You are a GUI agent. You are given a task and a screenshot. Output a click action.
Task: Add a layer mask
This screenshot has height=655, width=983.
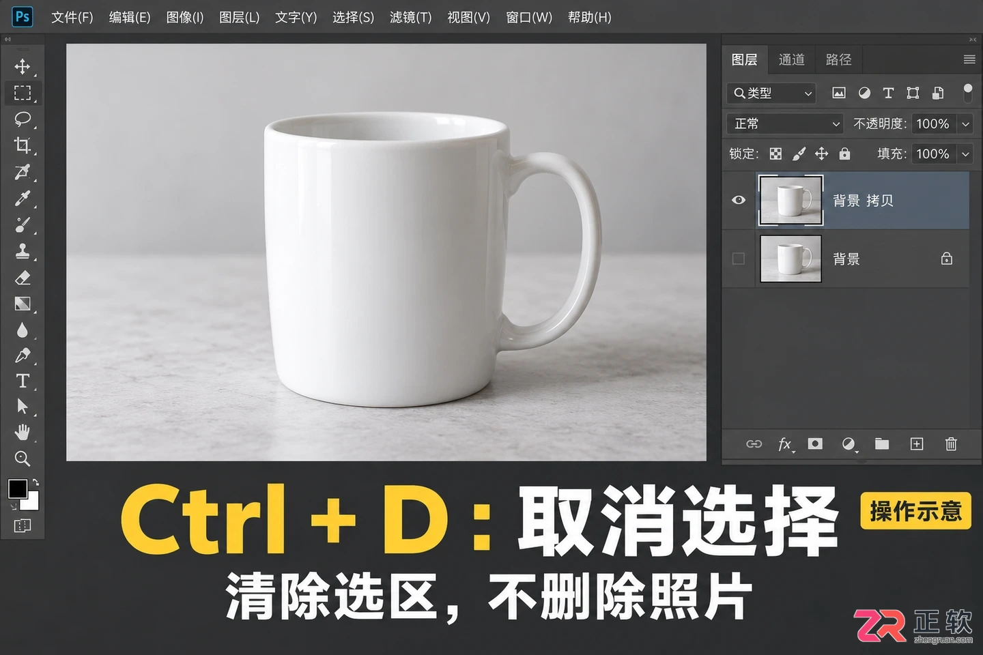[x=815, y=444]
